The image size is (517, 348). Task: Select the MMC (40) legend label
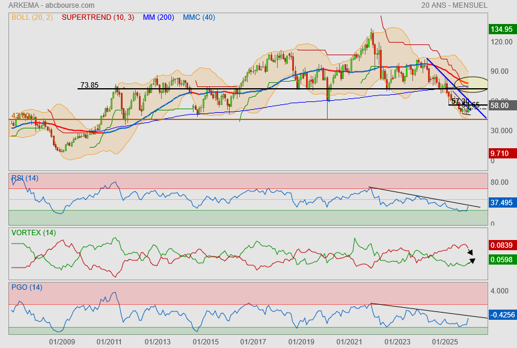pos(199,17)
